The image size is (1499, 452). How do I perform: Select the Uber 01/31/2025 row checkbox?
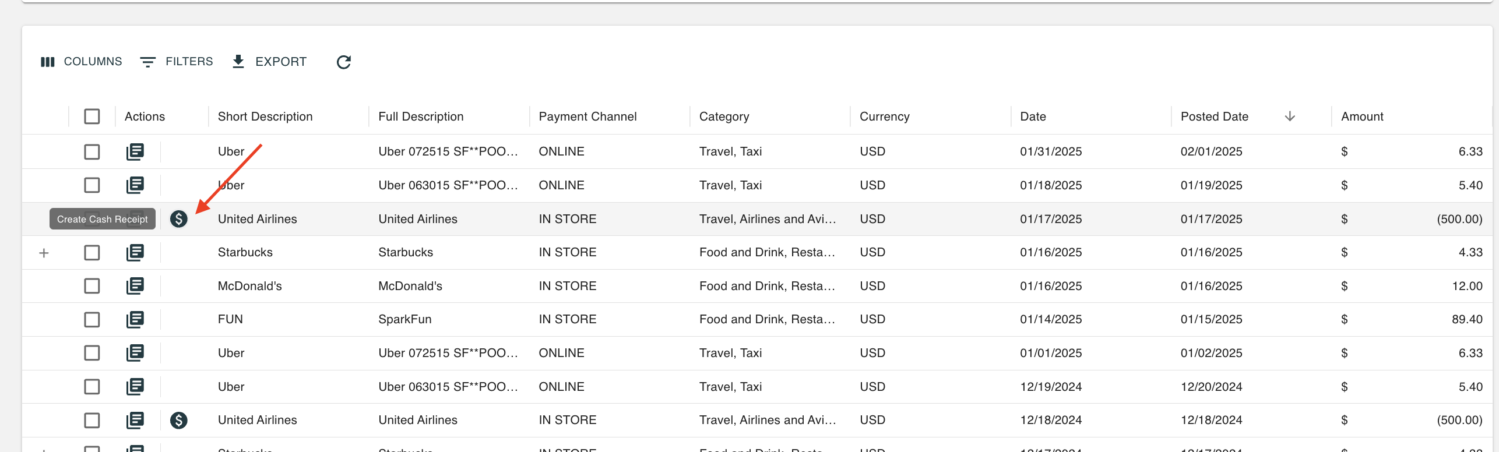(x=92, y=152)
